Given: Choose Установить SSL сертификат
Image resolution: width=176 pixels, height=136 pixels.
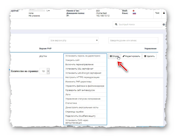Looking at the screenshot, I should click(85, 69).
